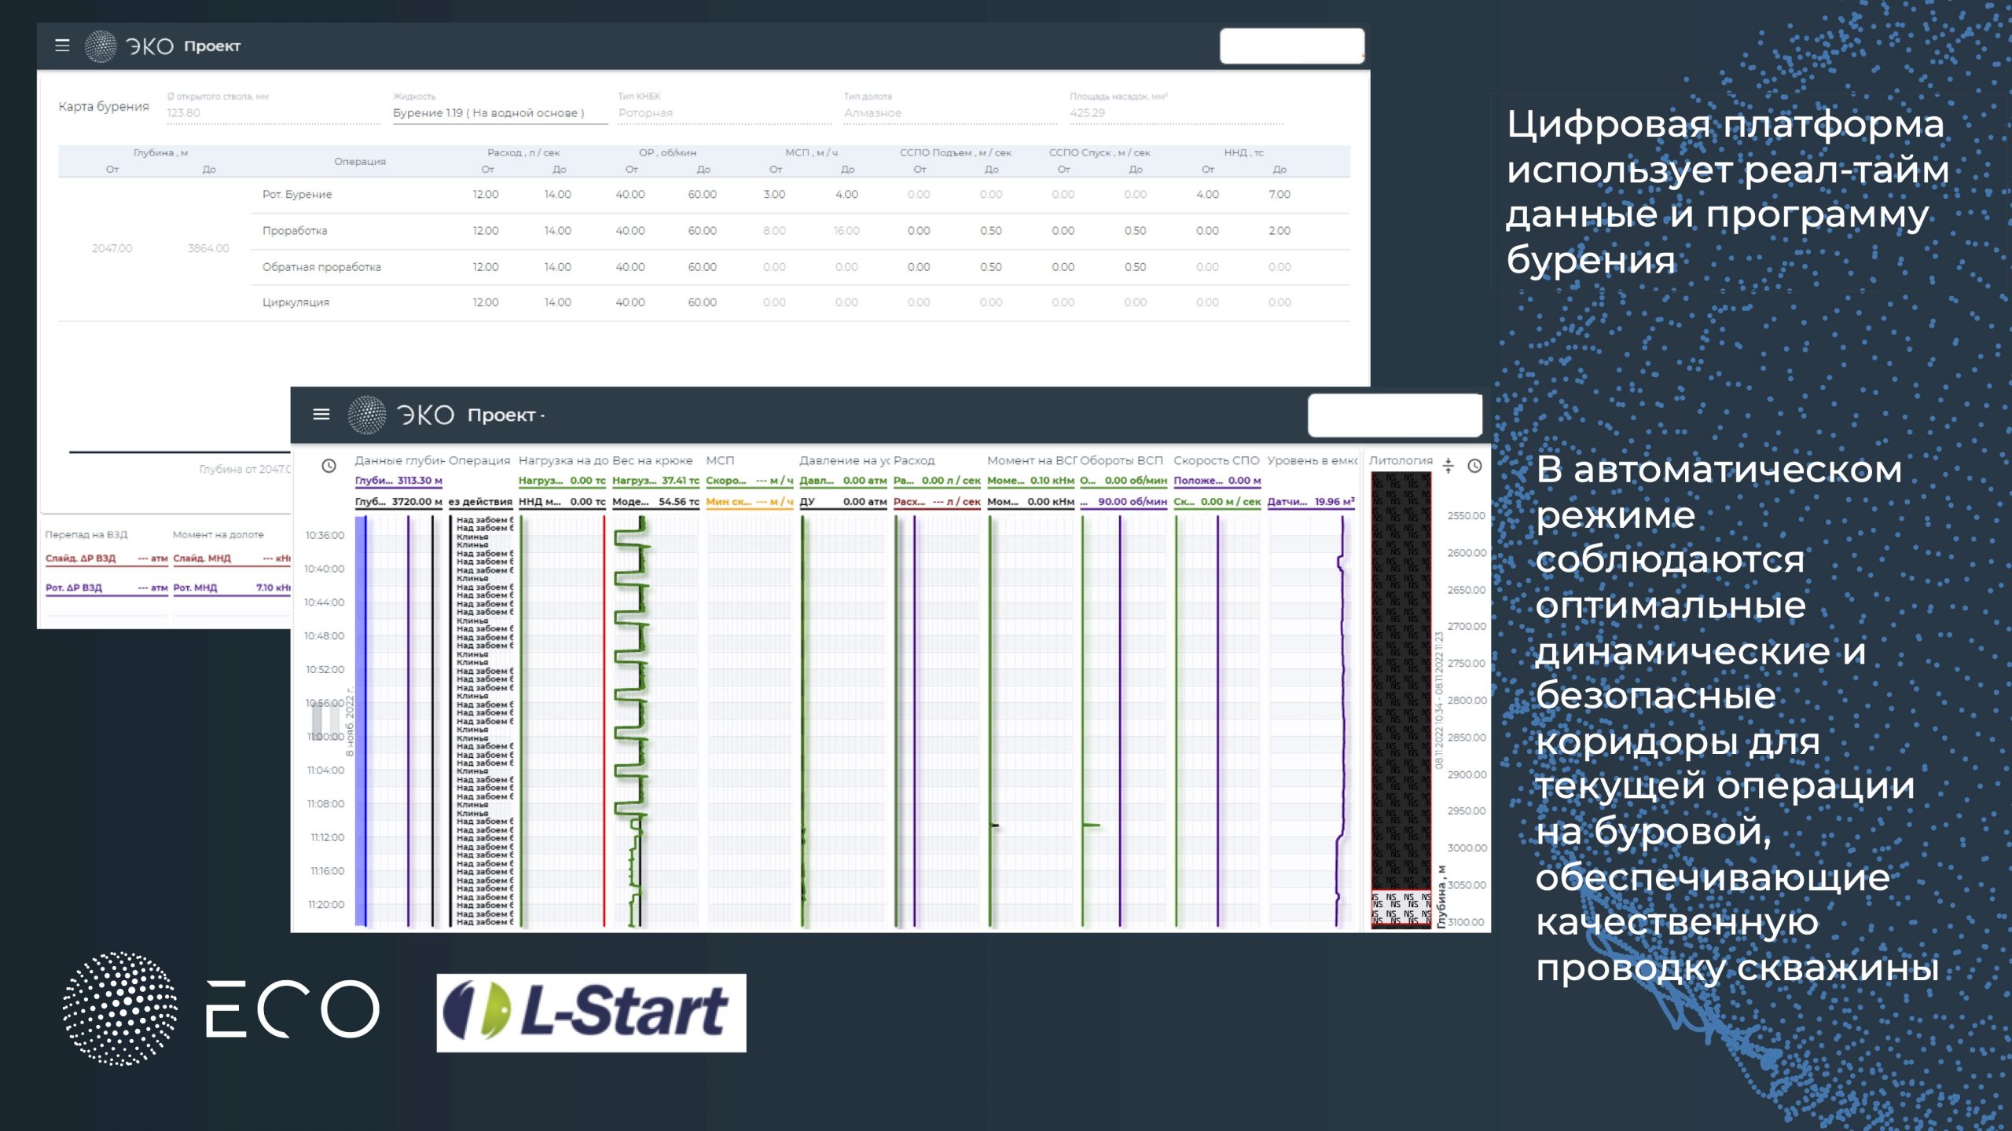This screenshot has height=1131, width=2012.
Task: Click the clock icon right of Литология
Action: point(1474,466)
